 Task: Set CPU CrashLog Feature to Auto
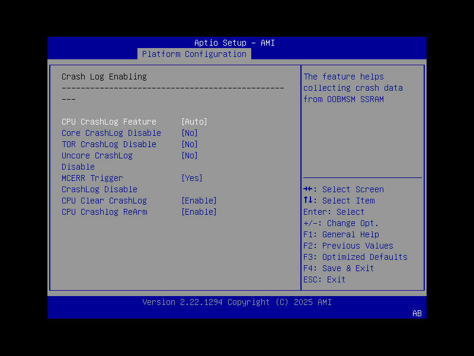[x=194, y=121]
